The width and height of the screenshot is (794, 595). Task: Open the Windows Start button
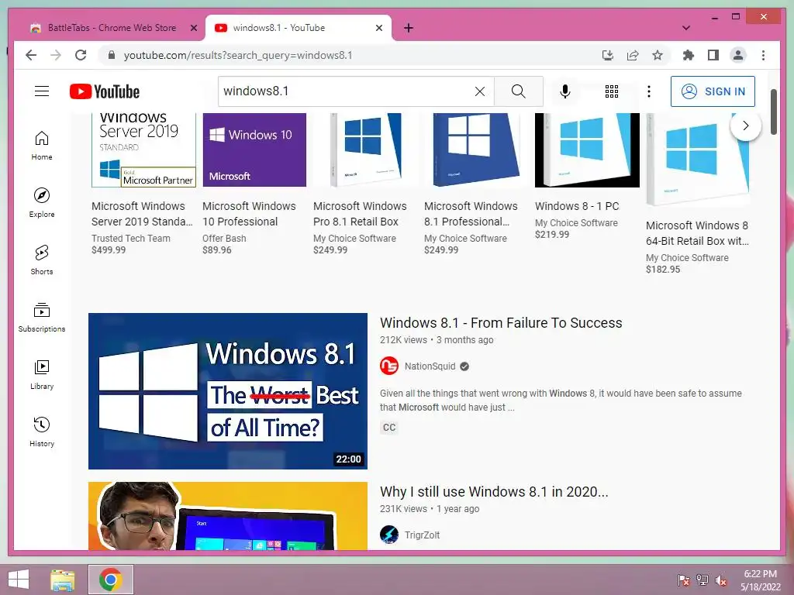tap(19, 580)
